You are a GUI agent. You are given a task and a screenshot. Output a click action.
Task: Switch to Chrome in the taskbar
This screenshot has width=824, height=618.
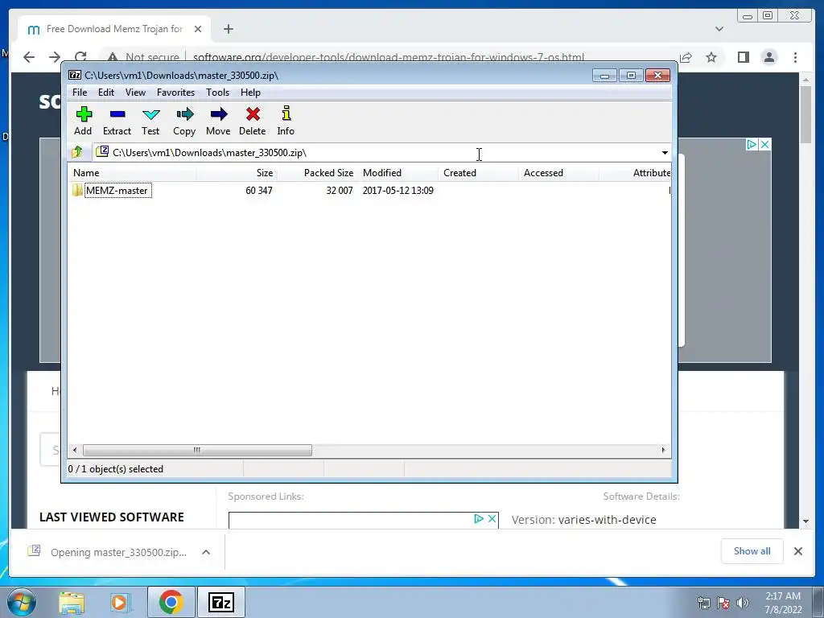click(171, 602)
